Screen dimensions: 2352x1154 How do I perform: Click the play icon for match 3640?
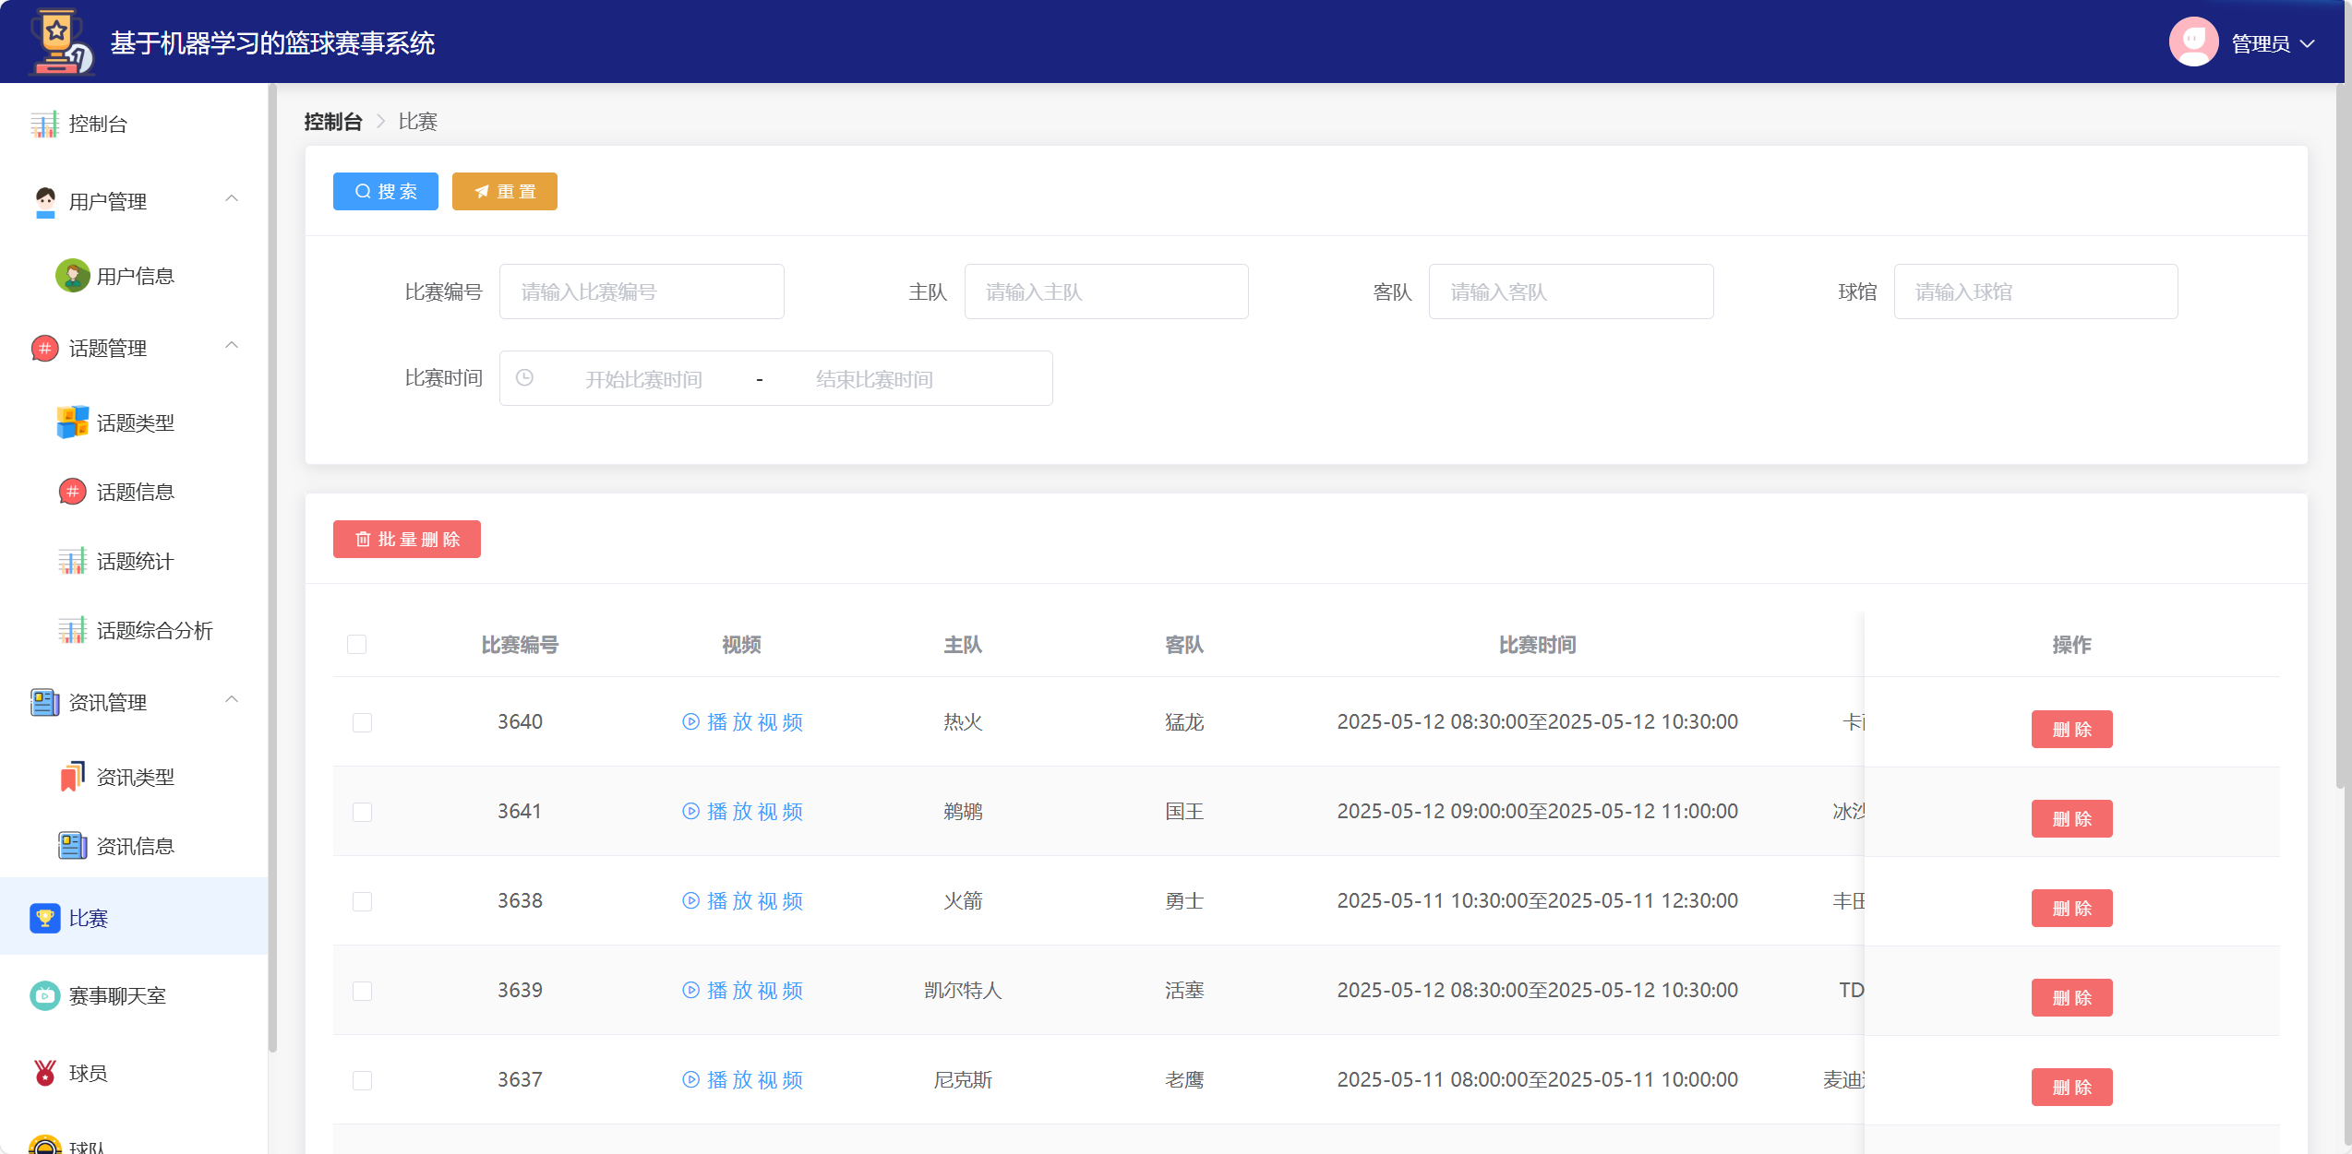pos(690,721)
